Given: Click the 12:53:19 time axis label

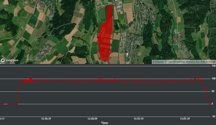Looking at the screenshot, I should (x=138, y=118).
